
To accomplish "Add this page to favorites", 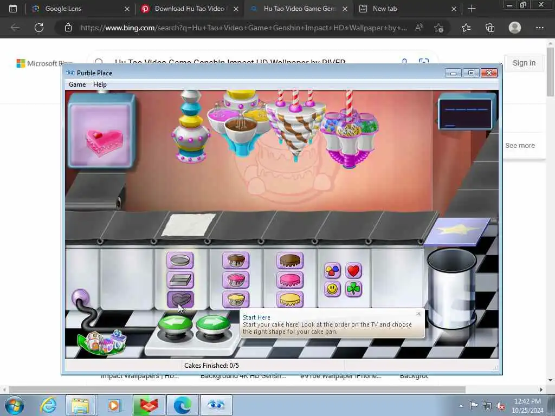I will 439,28.
